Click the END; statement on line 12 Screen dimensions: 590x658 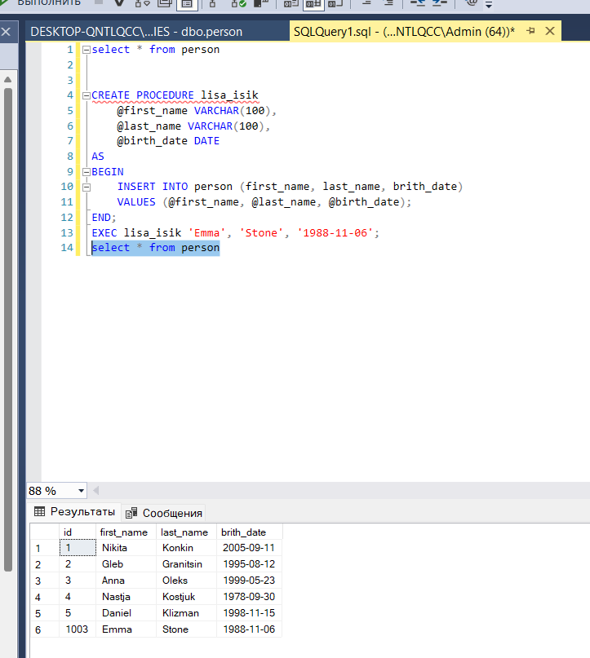click(x=104, y=218)
